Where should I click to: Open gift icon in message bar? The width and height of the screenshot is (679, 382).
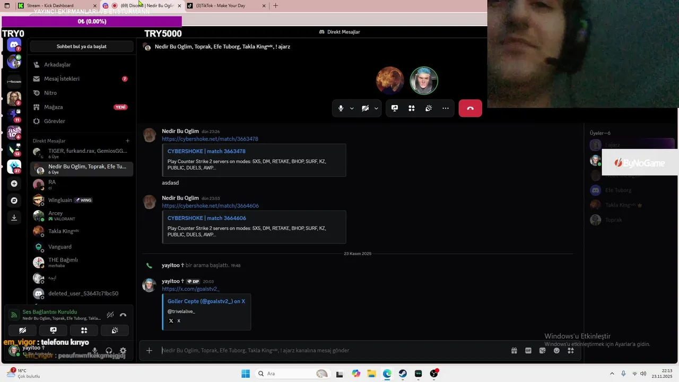[x=514, y=350]
